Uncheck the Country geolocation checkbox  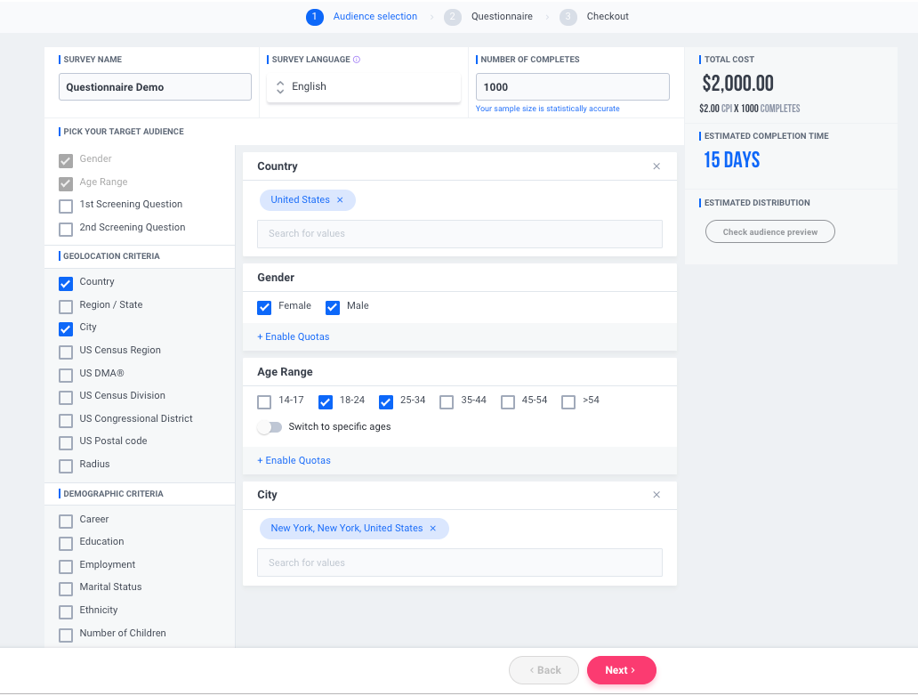click(66, 284)
